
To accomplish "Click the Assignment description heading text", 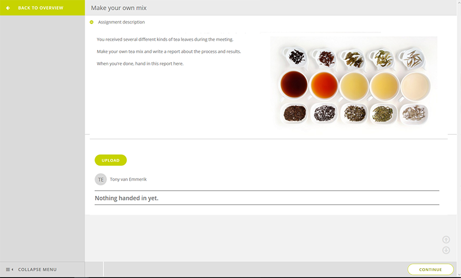I will pyautogui.click(x=122, y=22).
